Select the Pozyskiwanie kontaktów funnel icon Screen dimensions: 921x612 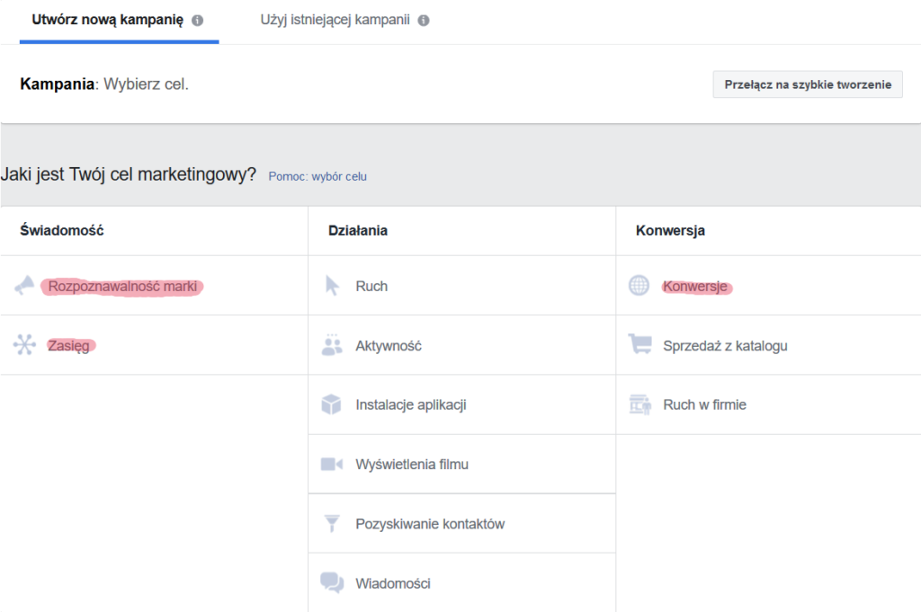(x=334, y=523)
